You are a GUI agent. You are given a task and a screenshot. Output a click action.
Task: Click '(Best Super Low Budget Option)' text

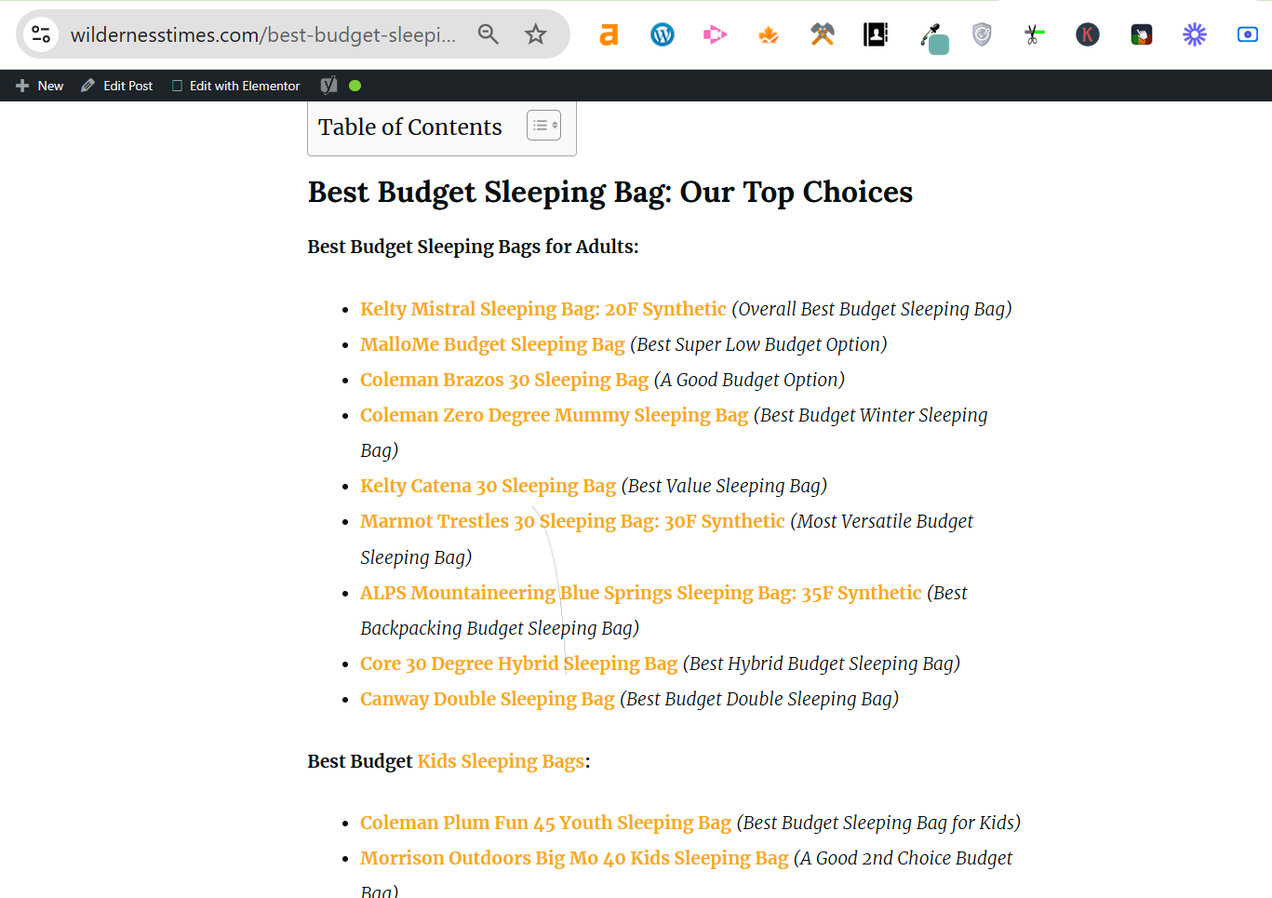(758, 344)
